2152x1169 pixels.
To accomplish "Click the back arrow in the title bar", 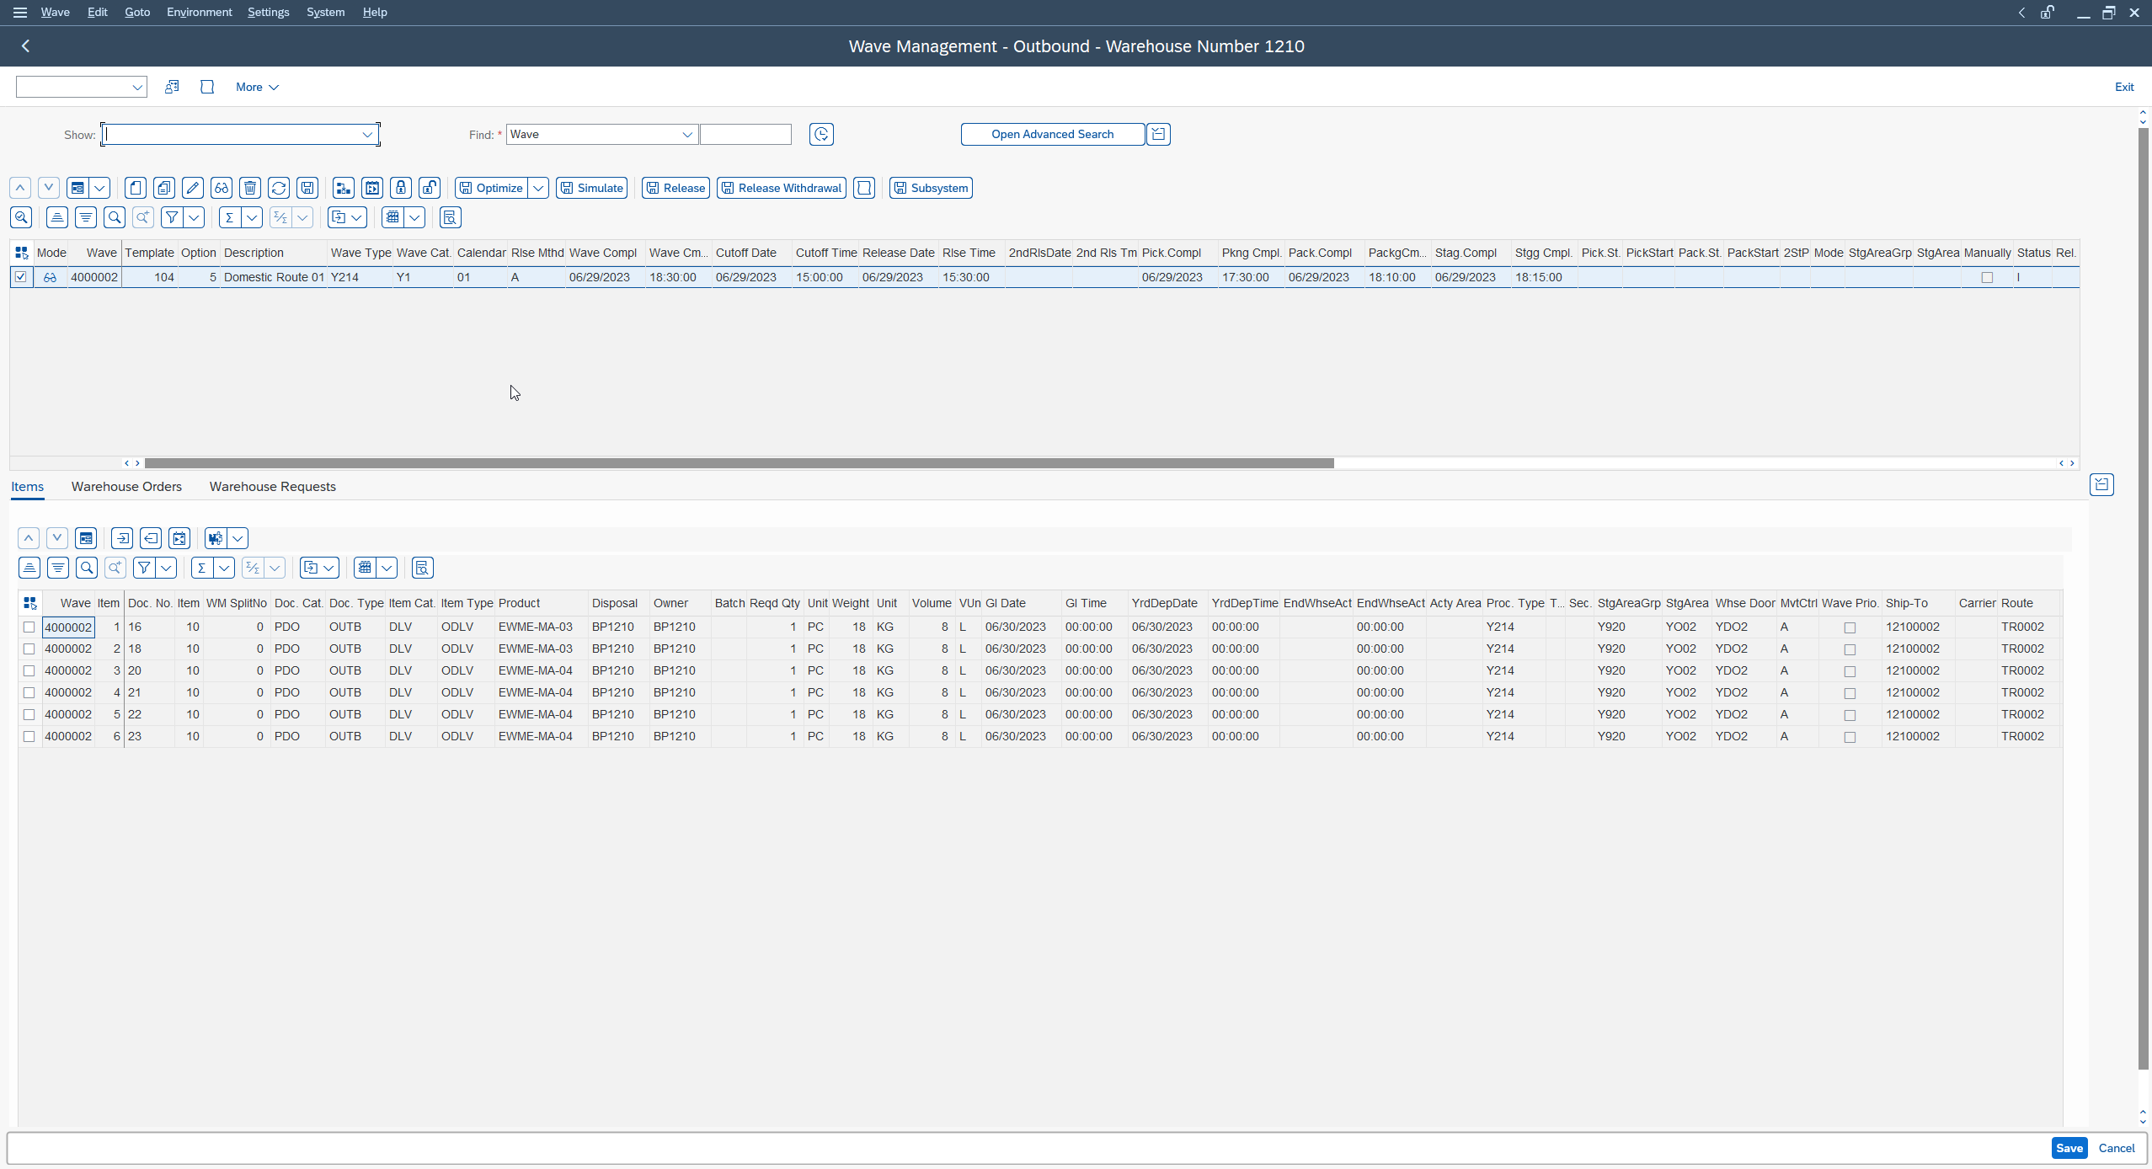I will point(26,46).
